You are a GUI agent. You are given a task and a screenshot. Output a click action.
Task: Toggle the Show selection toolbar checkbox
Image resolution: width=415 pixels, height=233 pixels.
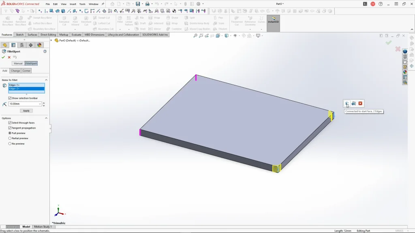pos(10,98)
